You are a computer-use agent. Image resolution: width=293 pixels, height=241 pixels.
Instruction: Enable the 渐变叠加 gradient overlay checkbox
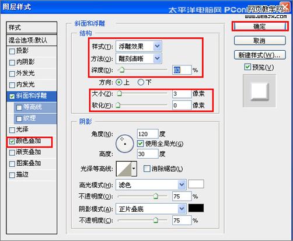click(12, 152)
